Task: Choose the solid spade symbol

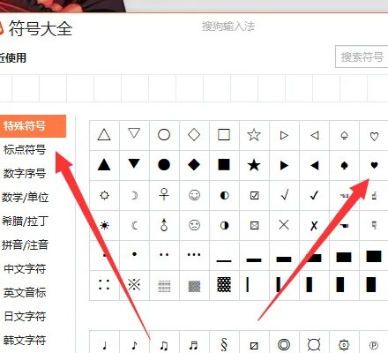Action: coord(344,165)
